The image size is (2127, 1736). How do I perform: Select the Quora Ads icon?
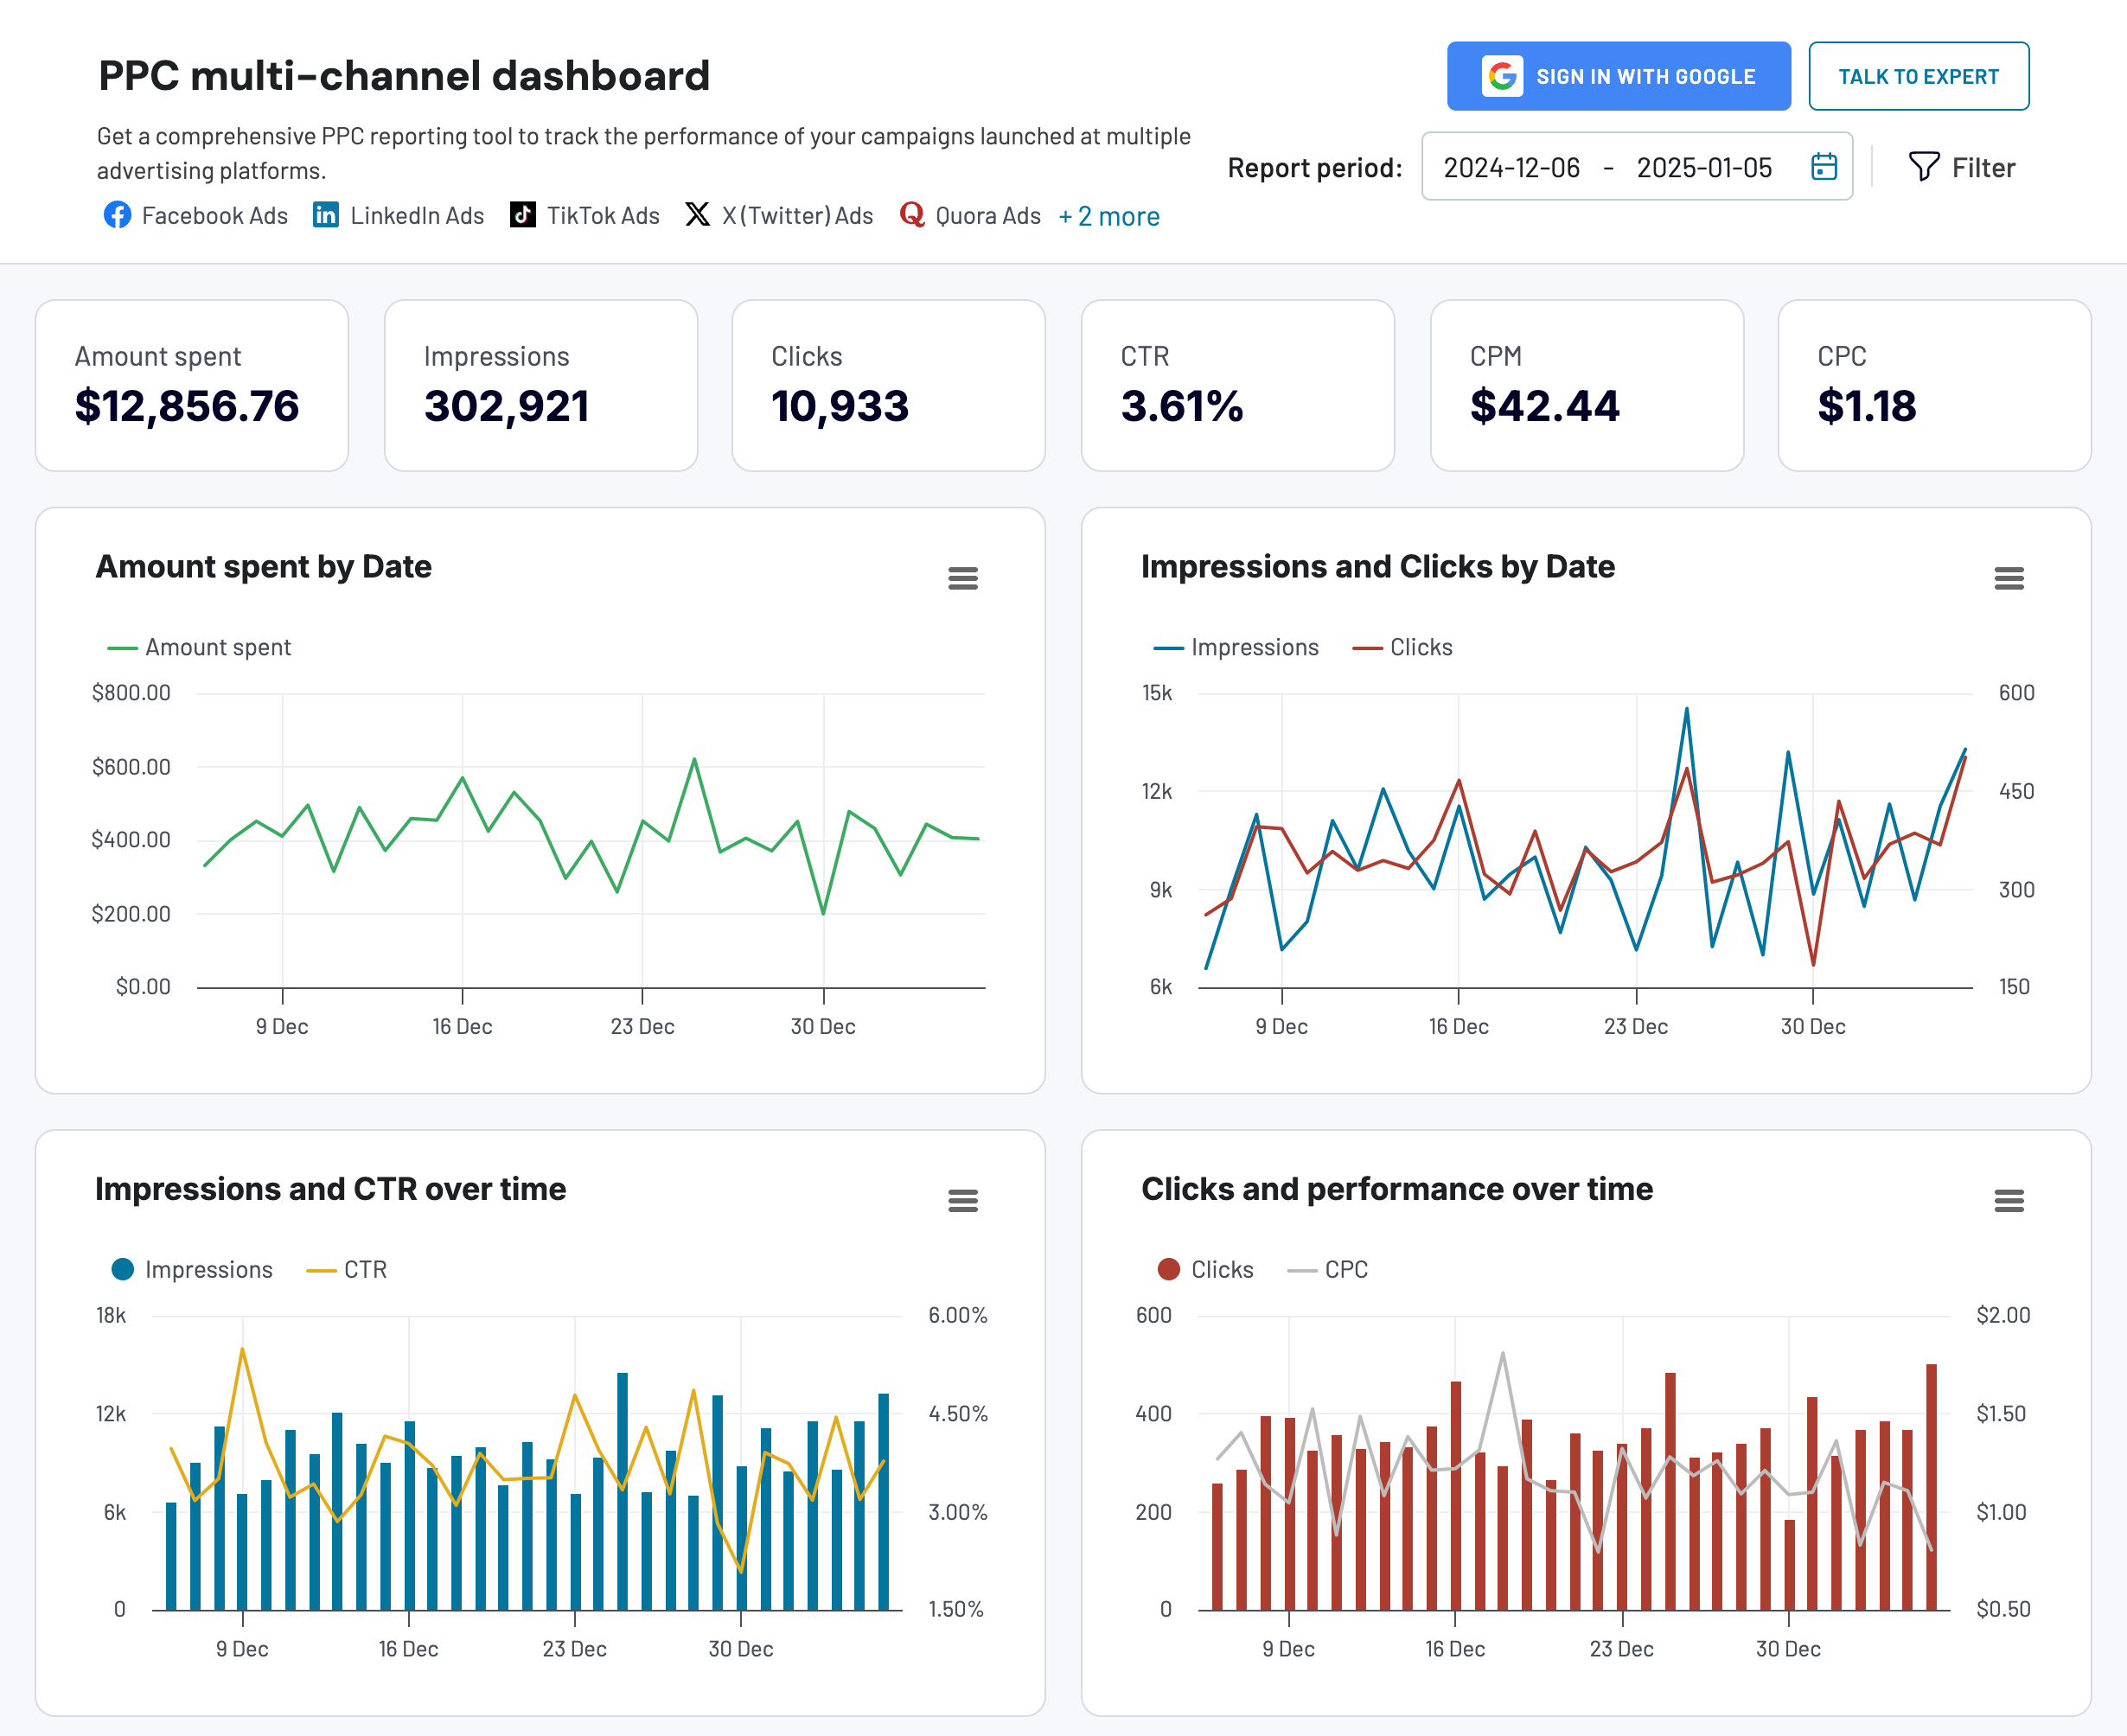911,215
